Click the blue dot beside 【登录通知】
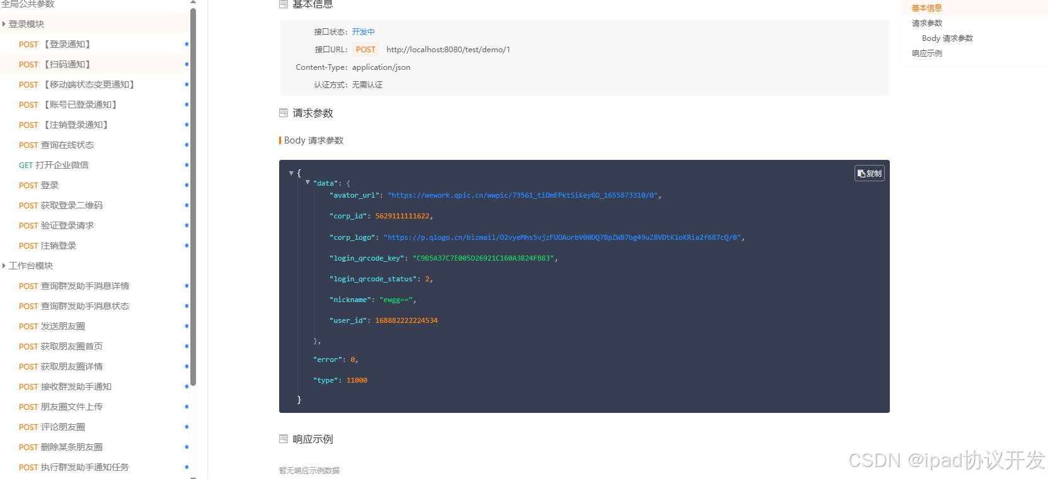 click(187, 44)
